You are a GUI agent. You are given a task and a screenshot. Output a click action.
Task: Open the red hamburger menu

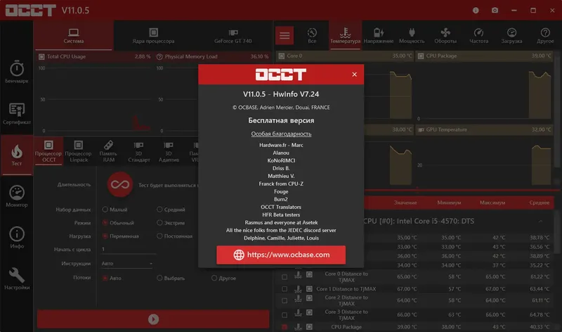point(285,35)
